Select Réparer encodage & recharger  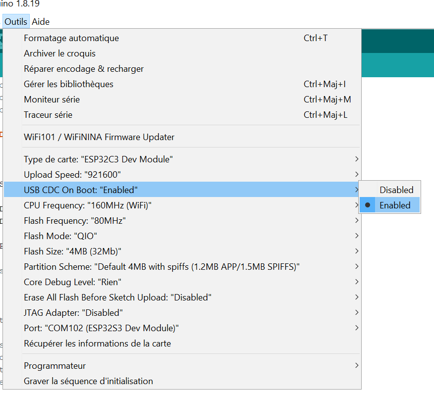click(182, 69)
